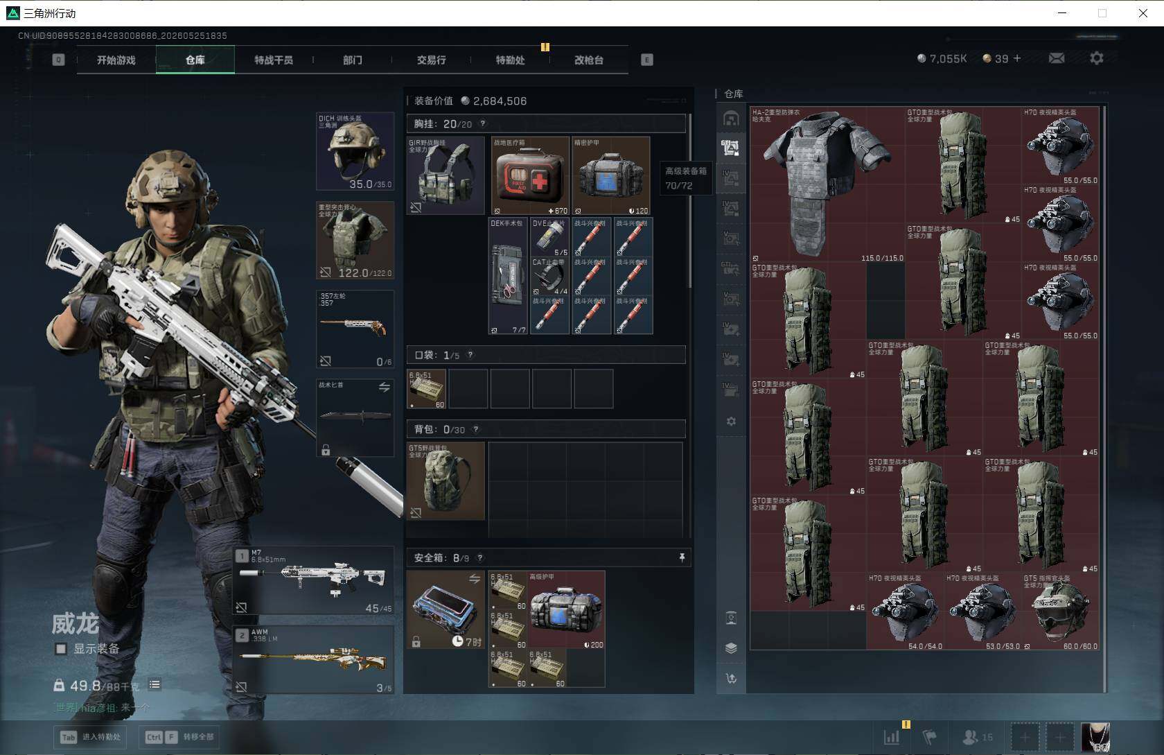Click the help icon beside 安全箱 8/9
The width and height of the screenshot is (1164, 755).
480,557
